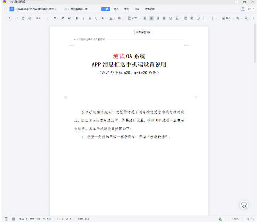258x222 pixels.
Task: Switch to page layout view icon
Action: [6, 219]
